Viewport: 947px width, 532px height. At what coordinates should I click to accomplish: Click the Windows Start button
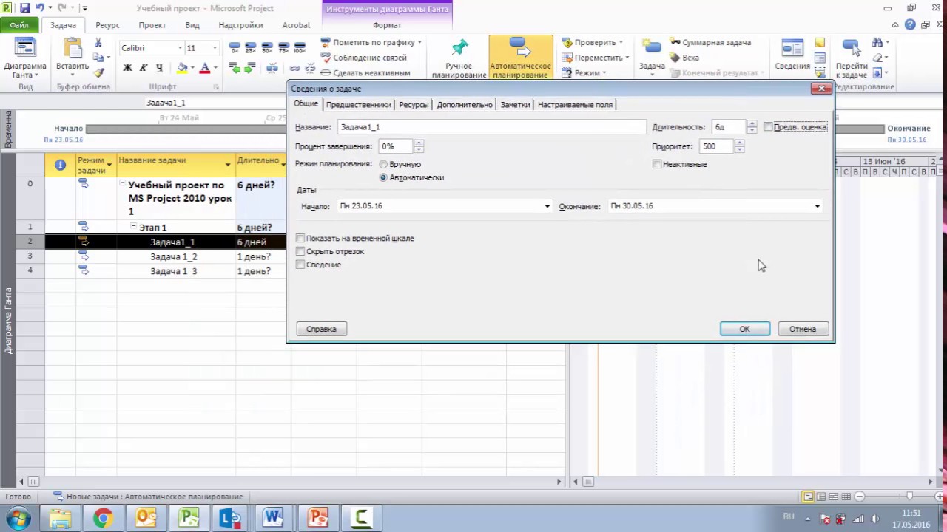[18, 517]
